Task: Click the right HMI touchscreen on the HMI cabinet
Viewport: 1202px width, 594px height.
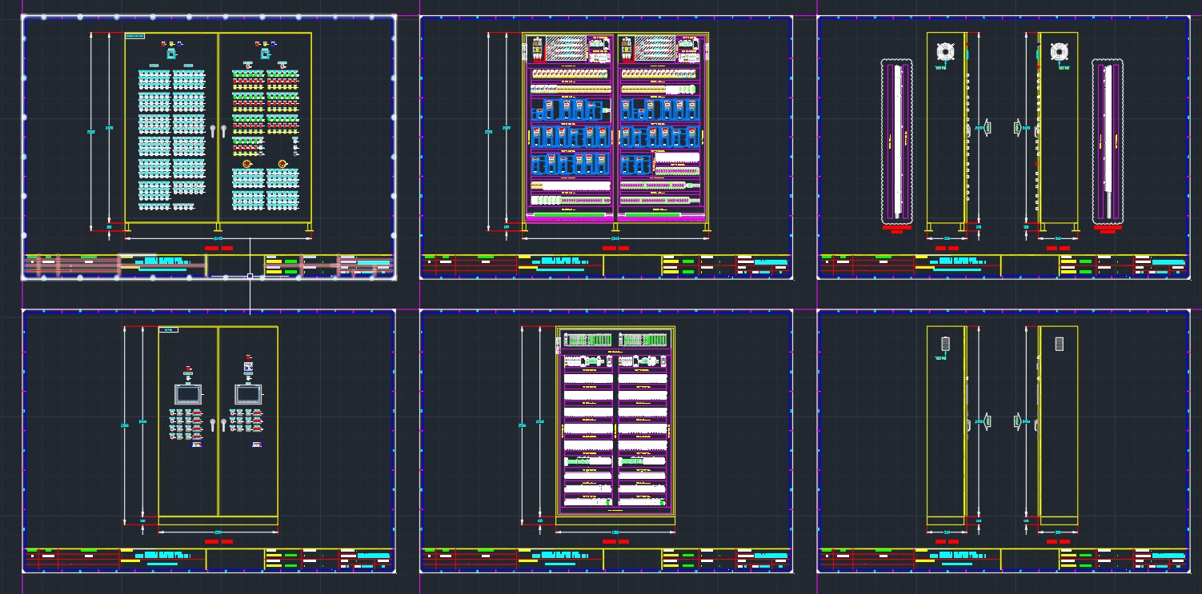Action: point(248,394)
